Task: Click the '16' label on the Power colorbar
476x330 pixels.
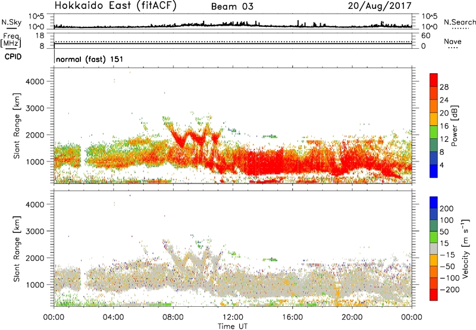Action: coord(444,126)
